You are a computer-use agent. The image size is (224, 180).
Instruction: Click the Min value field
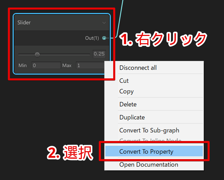coord(46,65)
